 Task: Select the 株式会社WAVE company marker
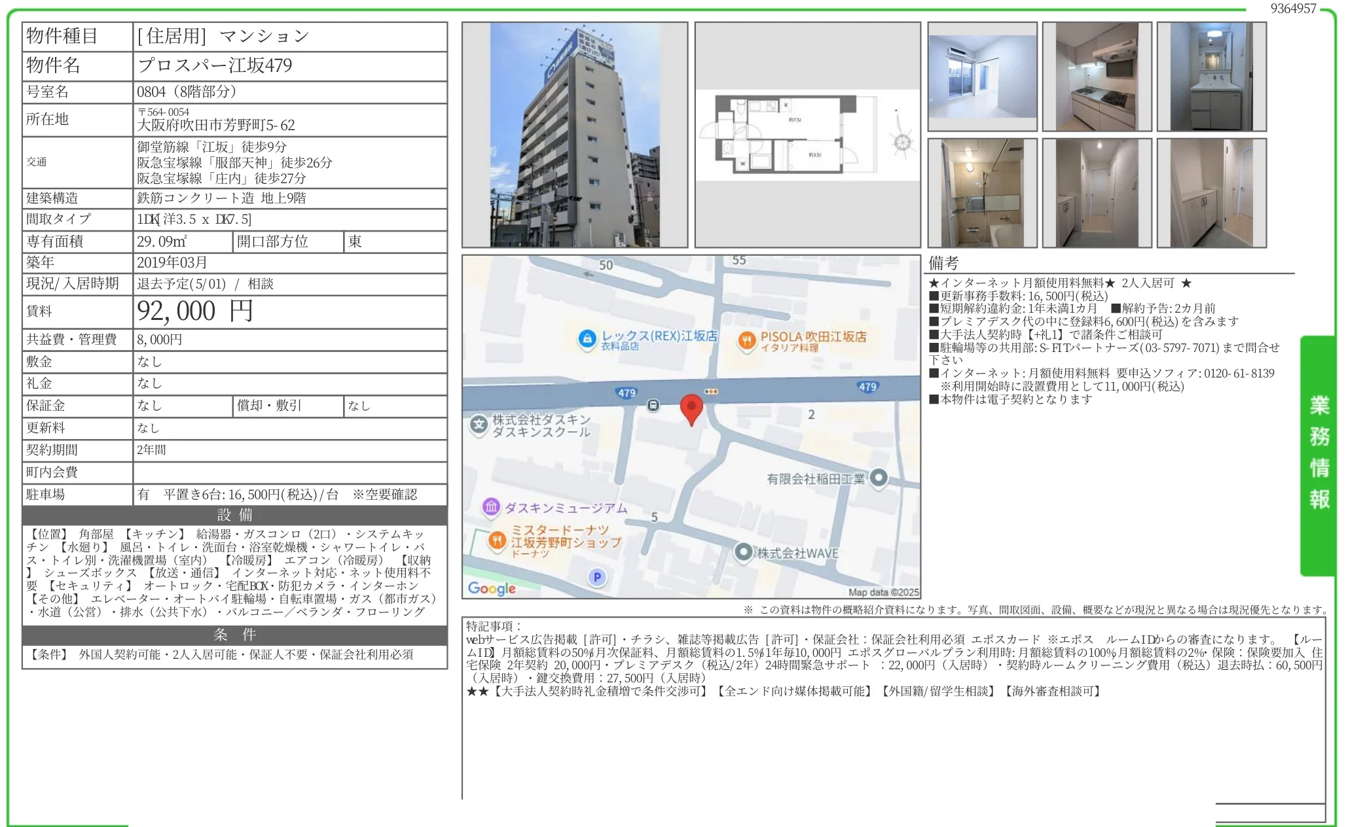[x=744, y=552]
